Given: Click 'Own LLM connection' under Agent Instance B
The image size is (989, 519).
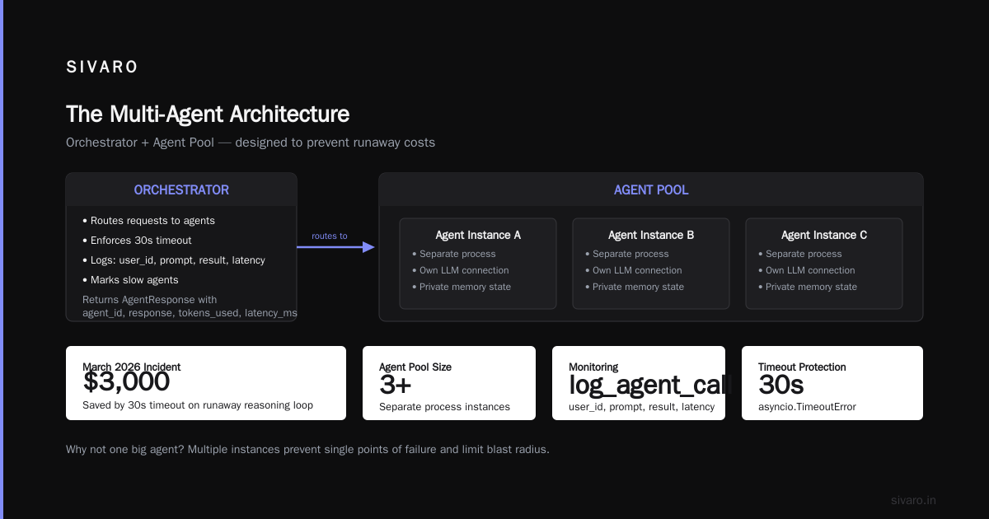Looking at the screenshot, I should click(633, 270).
